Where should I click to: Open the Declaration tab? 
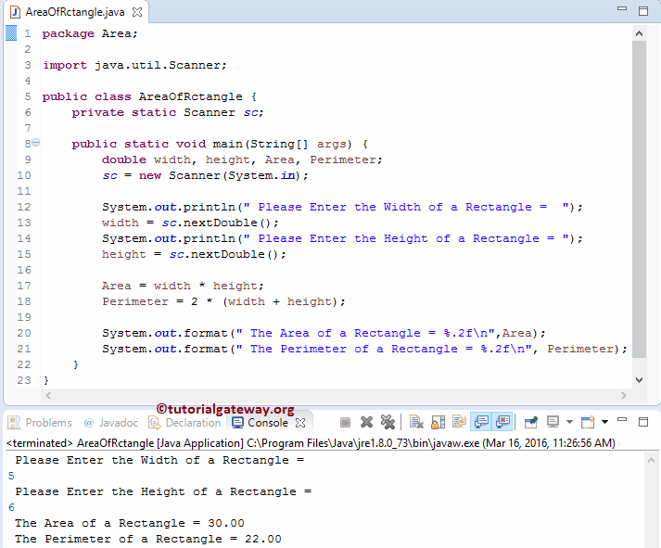[185, 423]
